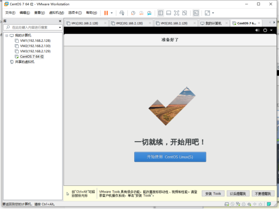The height and width of the screenshot is (209, 279).
Task: Send Ctrl+Alt+Del to the virtual machine
Action: click(x=122, y=13)
